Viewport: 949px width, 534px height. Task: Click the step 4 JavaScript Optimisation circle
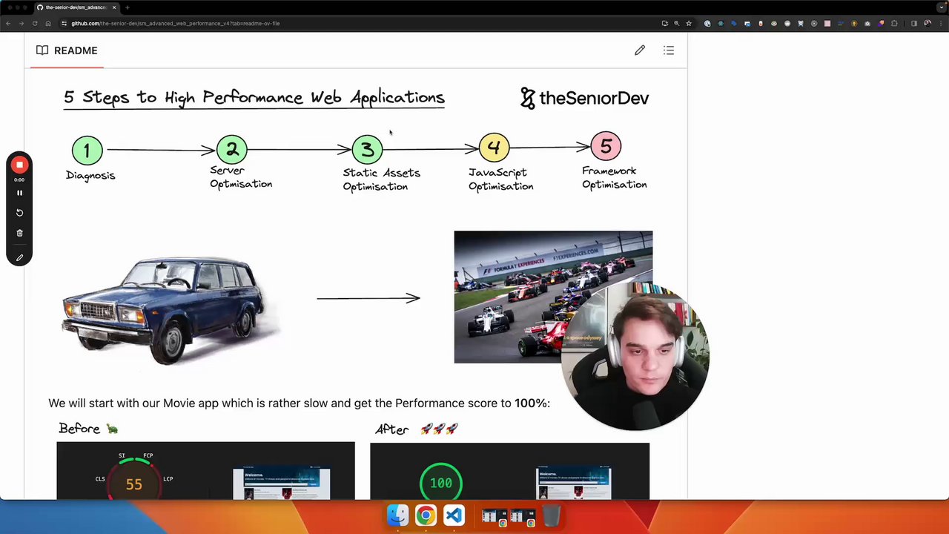point(494,148)
